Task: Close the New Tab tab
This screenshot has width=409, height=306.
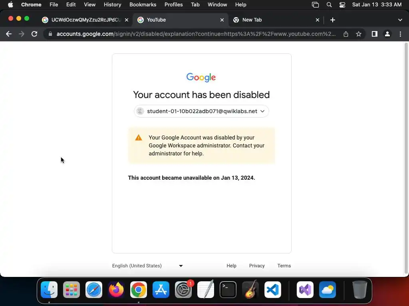Action: [318, 20]
